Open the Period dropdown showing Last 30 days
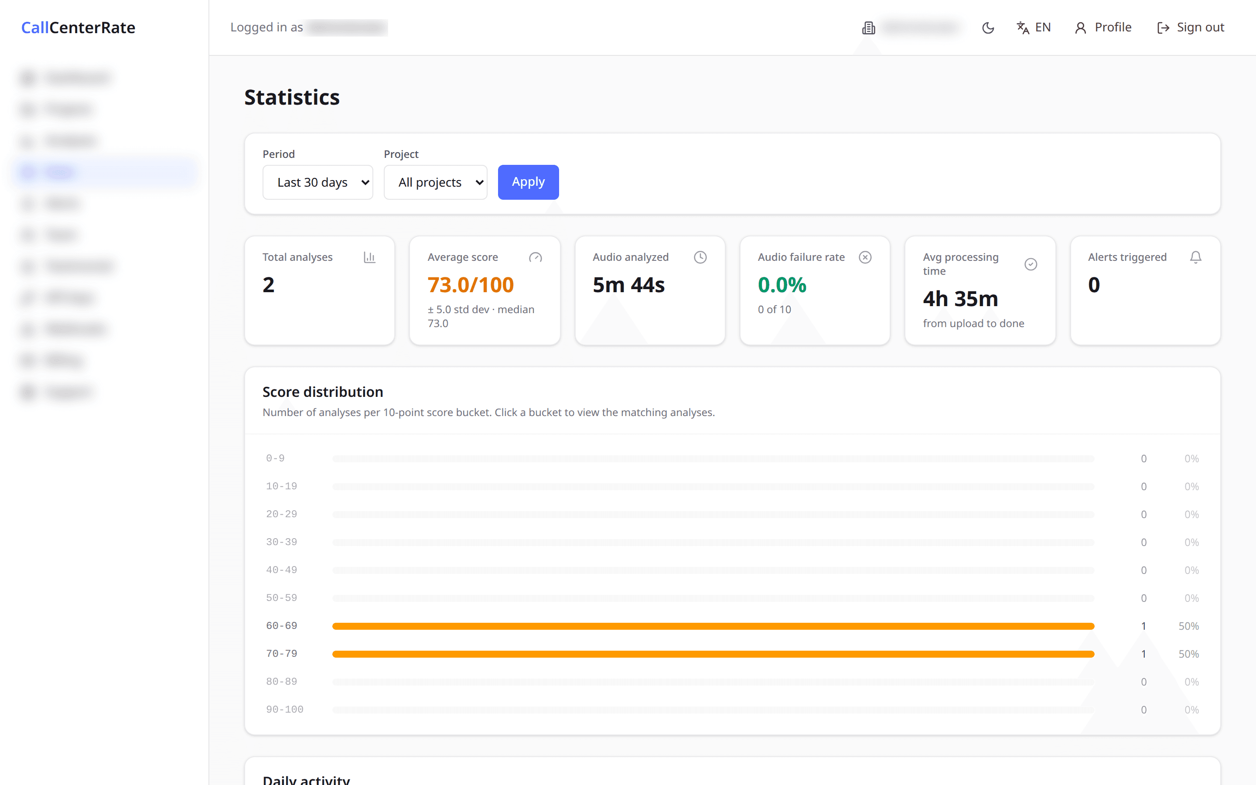Screen dimensions: 1256x785 click(x=317, y=182)
